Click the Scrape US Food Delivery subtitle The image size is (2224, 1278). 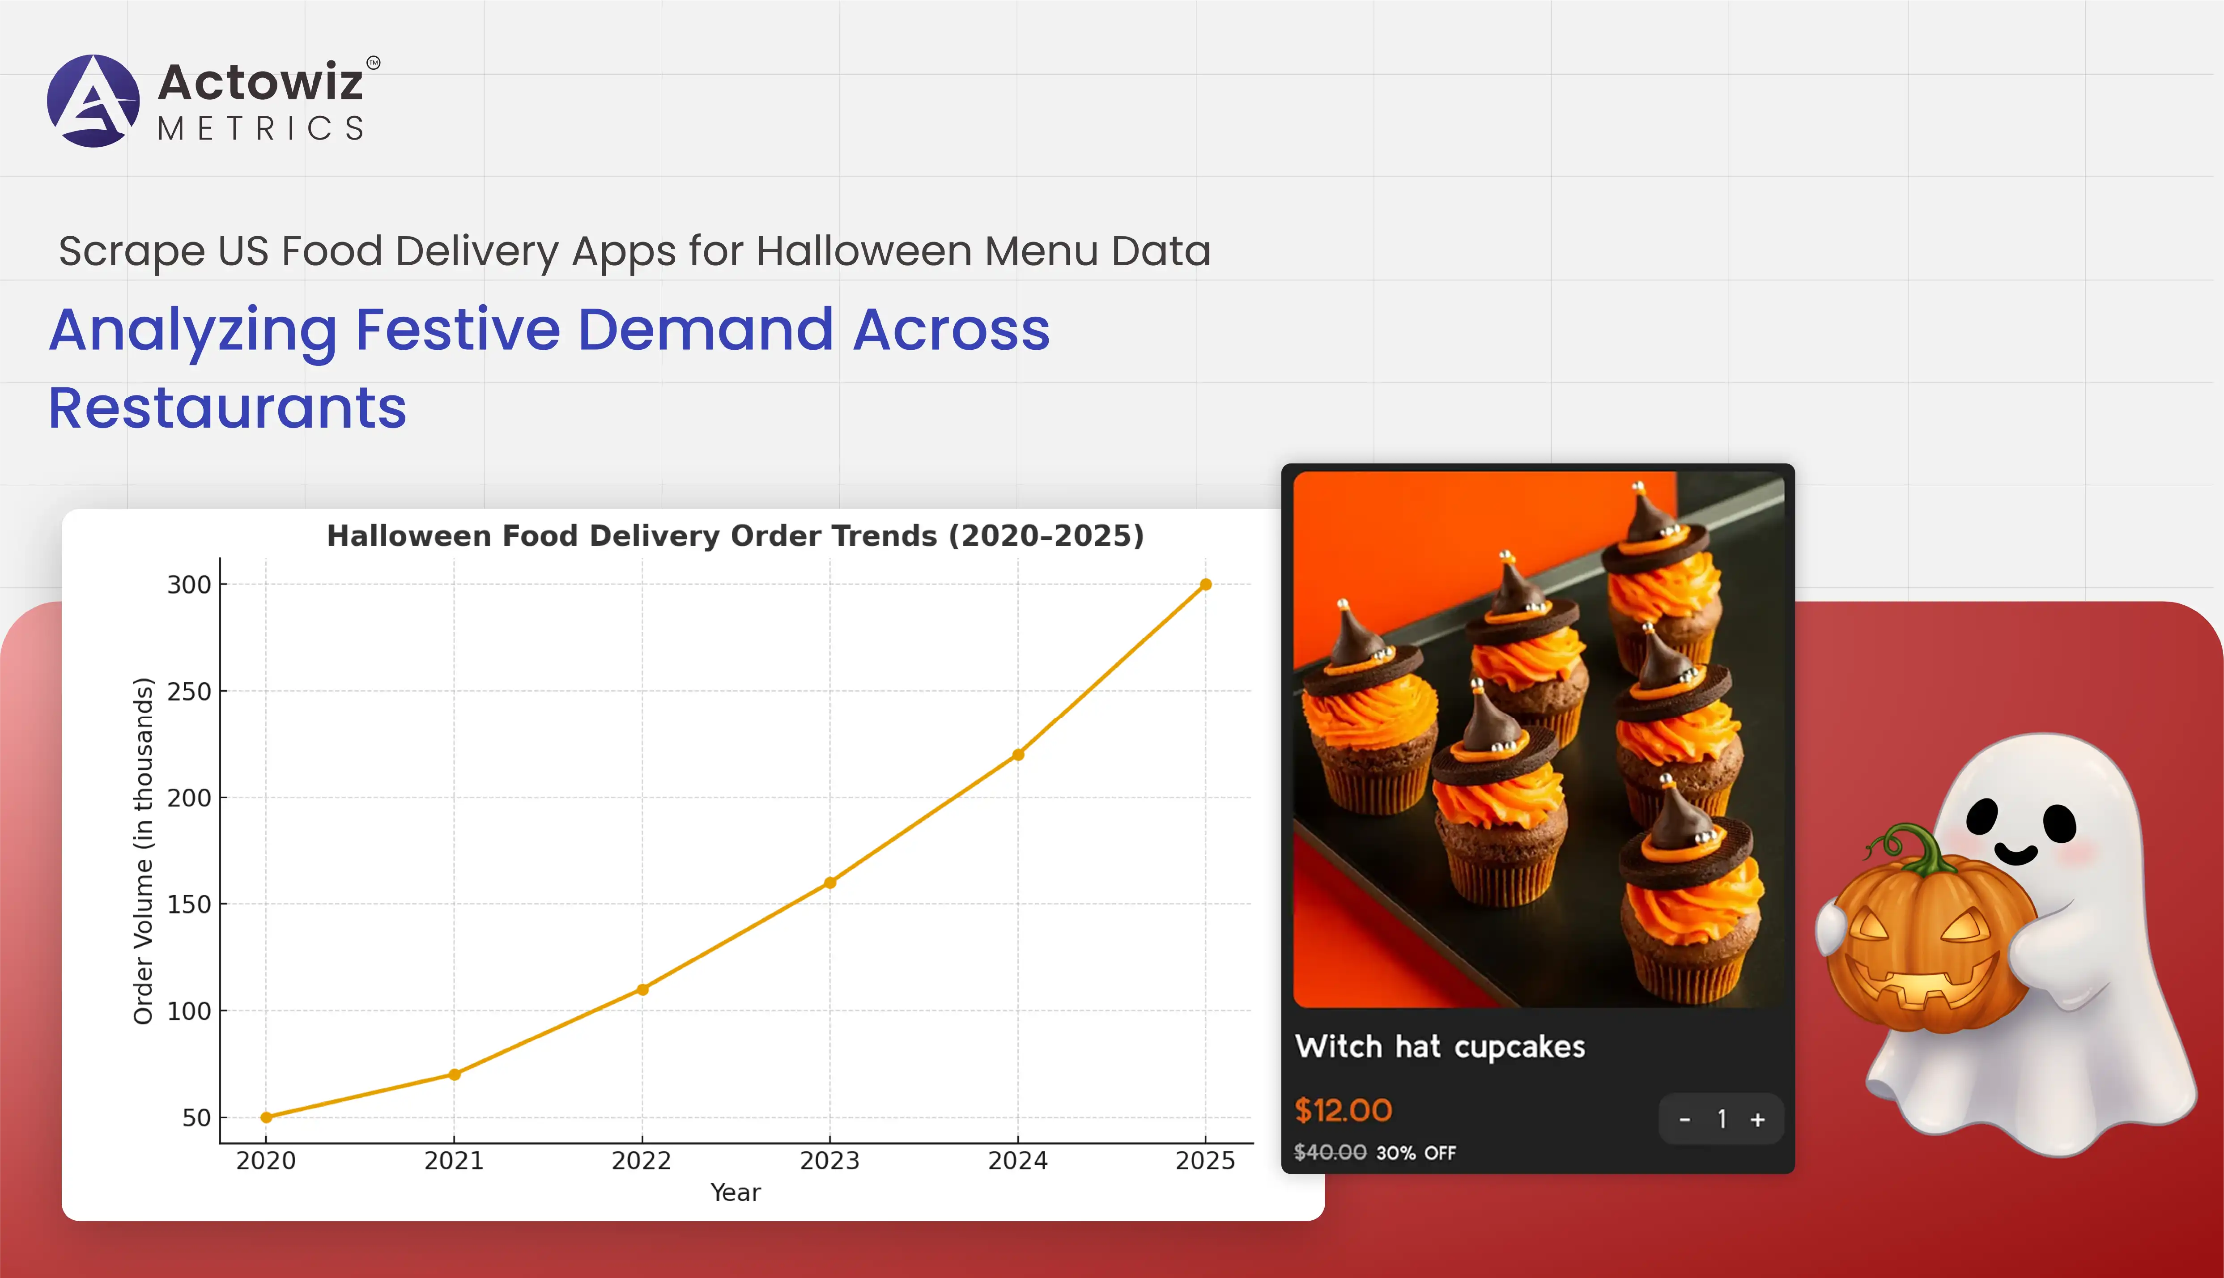(634, 251)
